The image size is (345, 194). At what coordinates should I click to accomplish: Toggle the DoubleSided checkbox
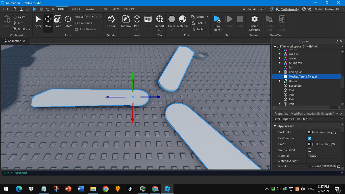(310, 150)
